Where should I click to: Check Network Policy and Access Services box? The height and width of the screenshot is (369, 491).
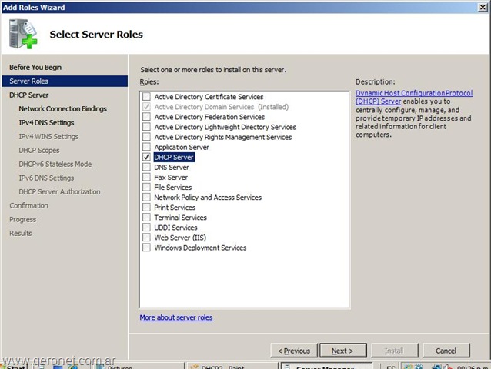coord(146,197)
